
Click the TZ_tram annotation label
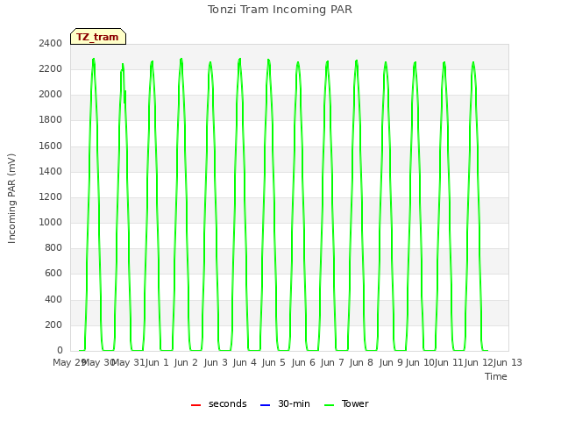(98, 37)
